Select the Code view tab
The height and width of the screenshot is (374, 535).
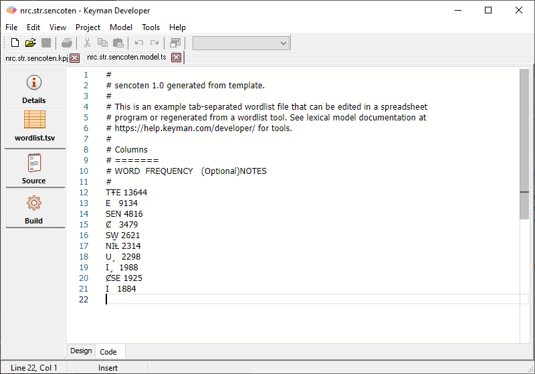[108, 352]
